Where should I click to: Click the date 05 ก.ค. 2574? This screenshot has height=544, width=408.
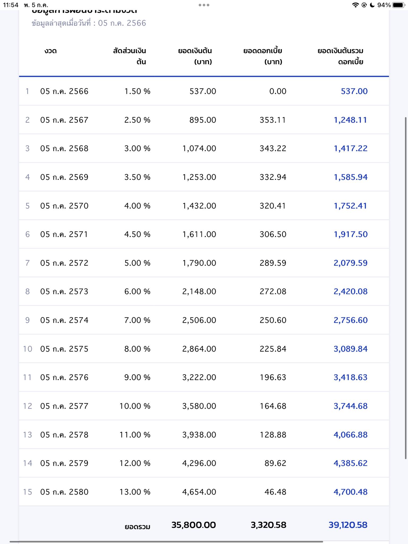pos(64,320)
